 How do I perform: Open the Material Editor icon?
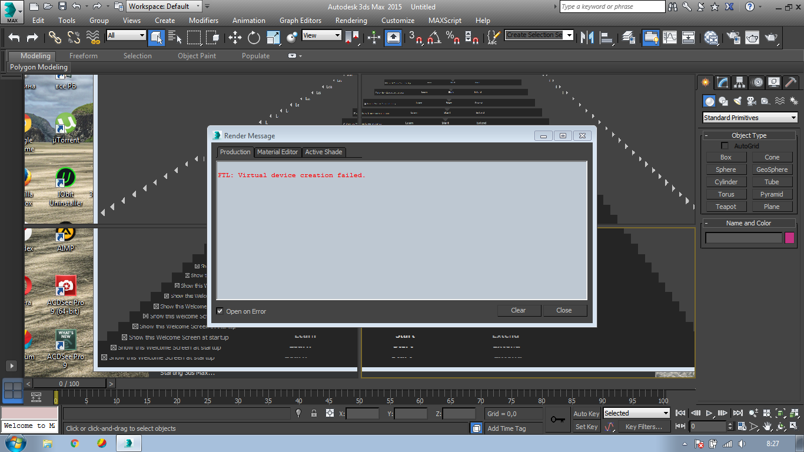coord(711,37)
